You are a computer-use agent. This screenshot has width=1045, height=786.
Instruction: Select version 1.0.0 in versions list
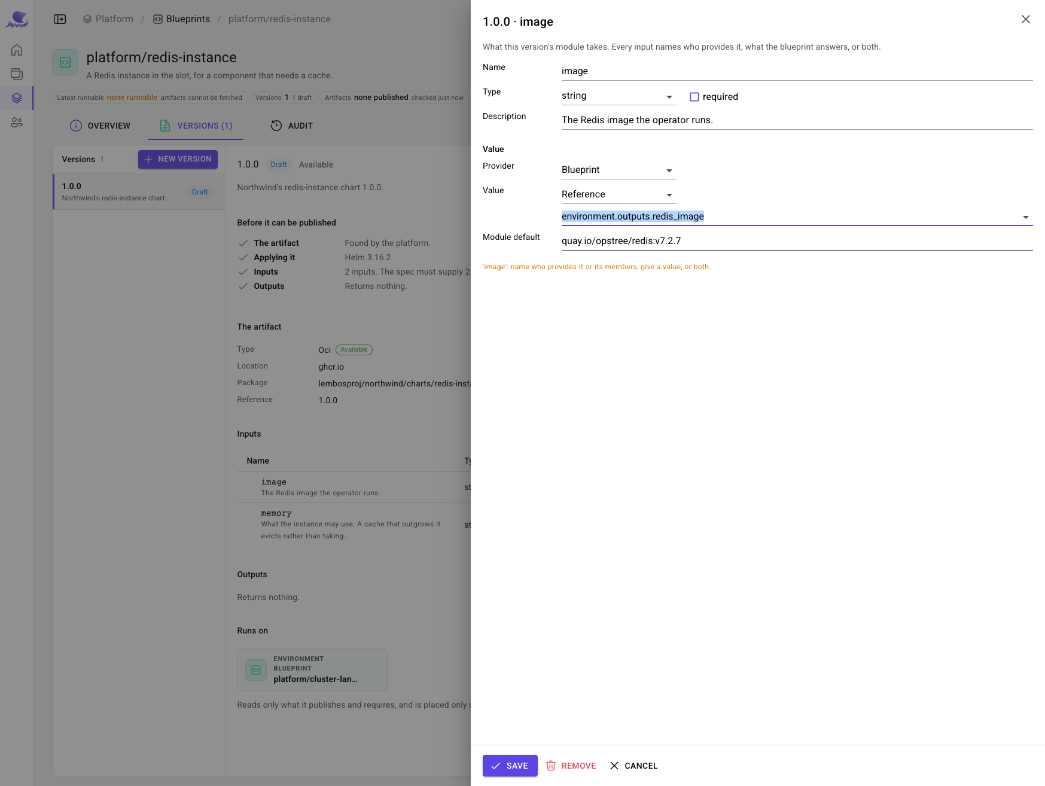[139, 192]
